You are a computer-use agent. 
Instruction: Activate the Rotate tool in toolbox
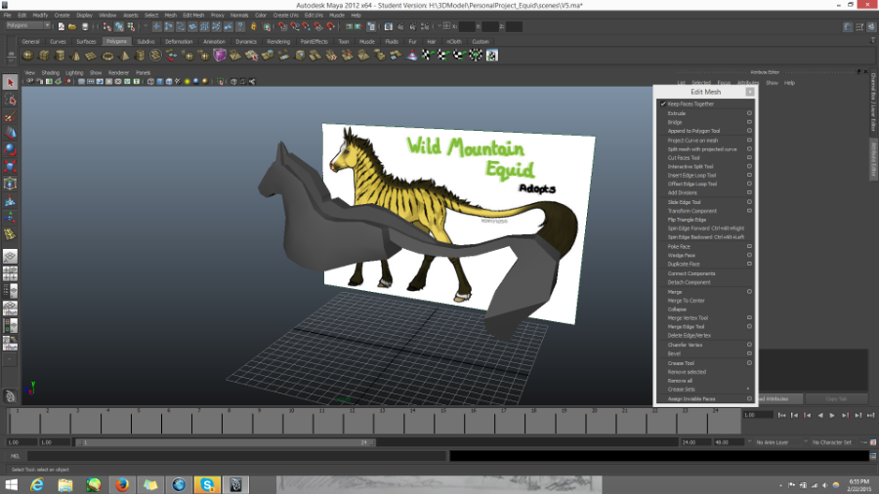10,149
